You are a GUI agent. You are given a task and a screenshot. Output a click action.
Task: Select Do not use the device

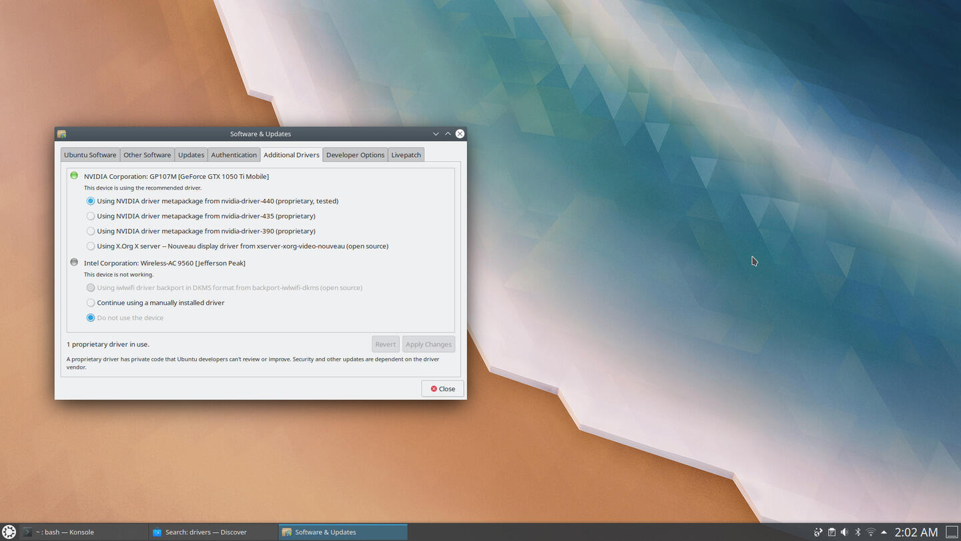click(x=125, y=318)
